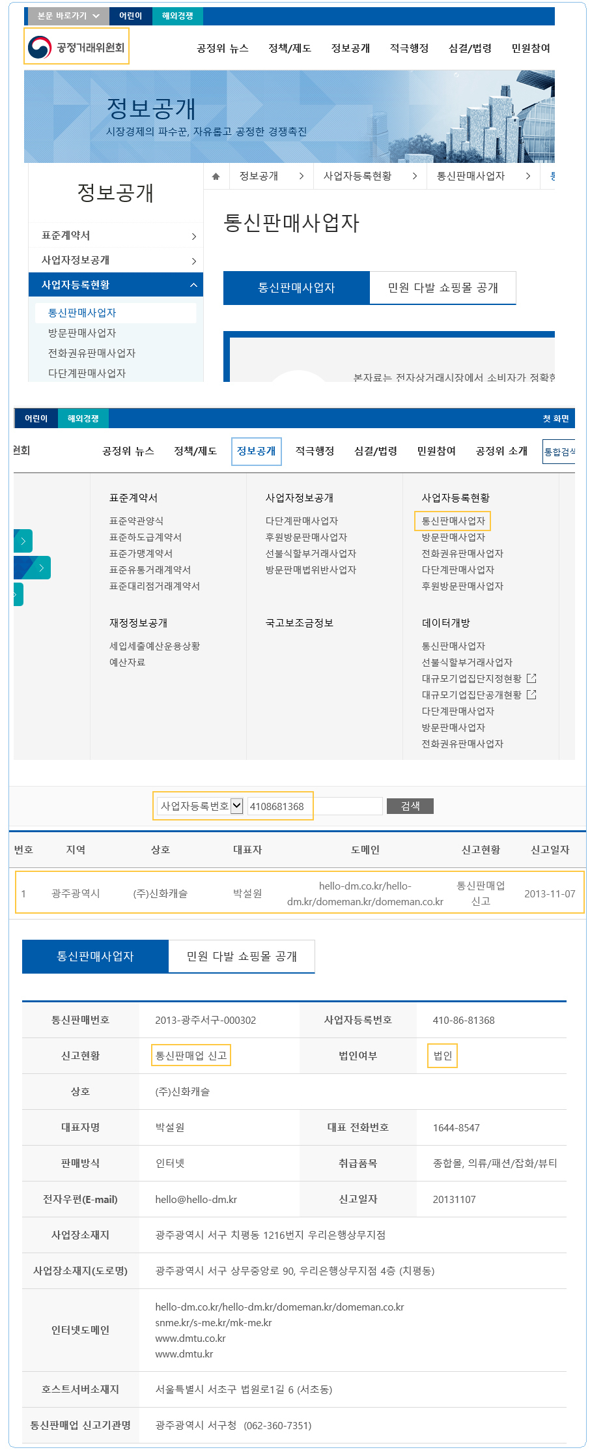
Task: Click the 공정거래위원회 logo
Action: tap(76, 46)
